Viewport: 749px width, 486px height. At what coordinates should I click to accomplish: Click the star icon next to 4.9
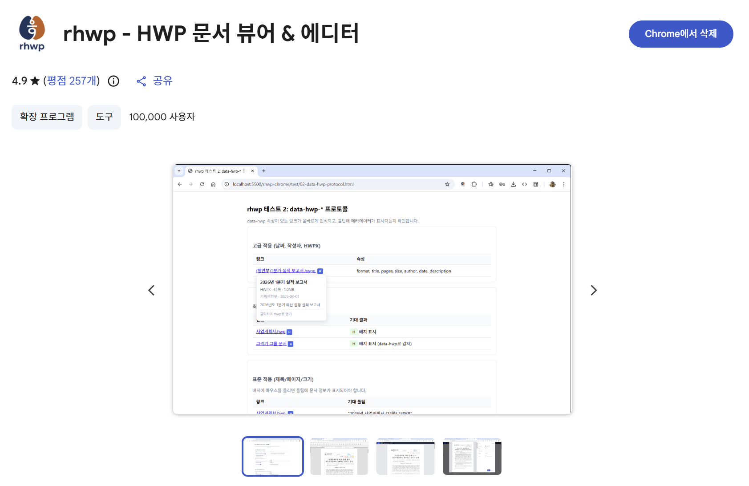point(35,81)
